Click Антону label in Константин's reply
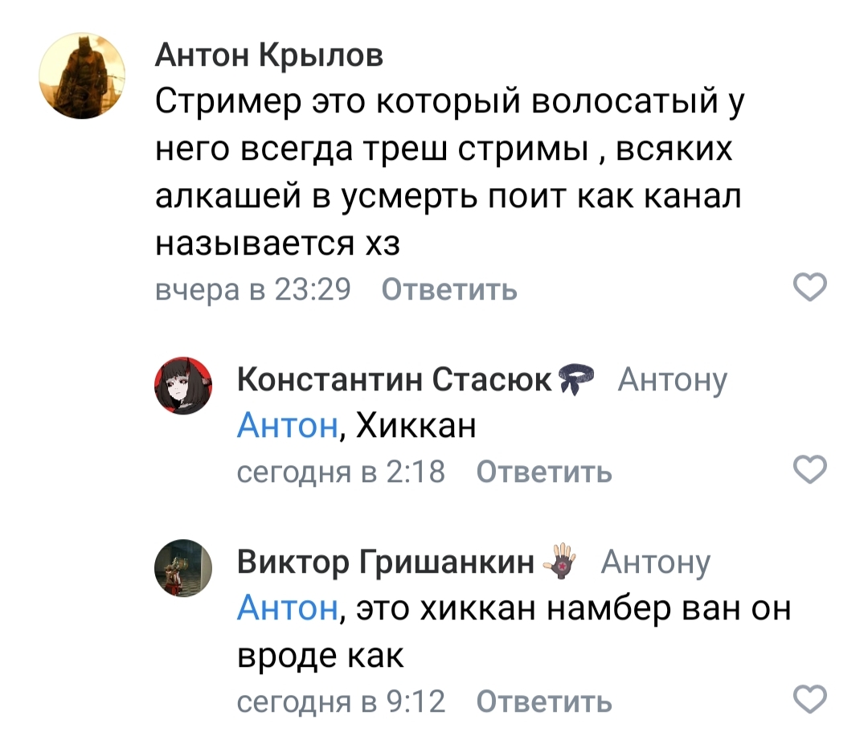The height and width of the screenshot is (732, 868). point(672,379)
